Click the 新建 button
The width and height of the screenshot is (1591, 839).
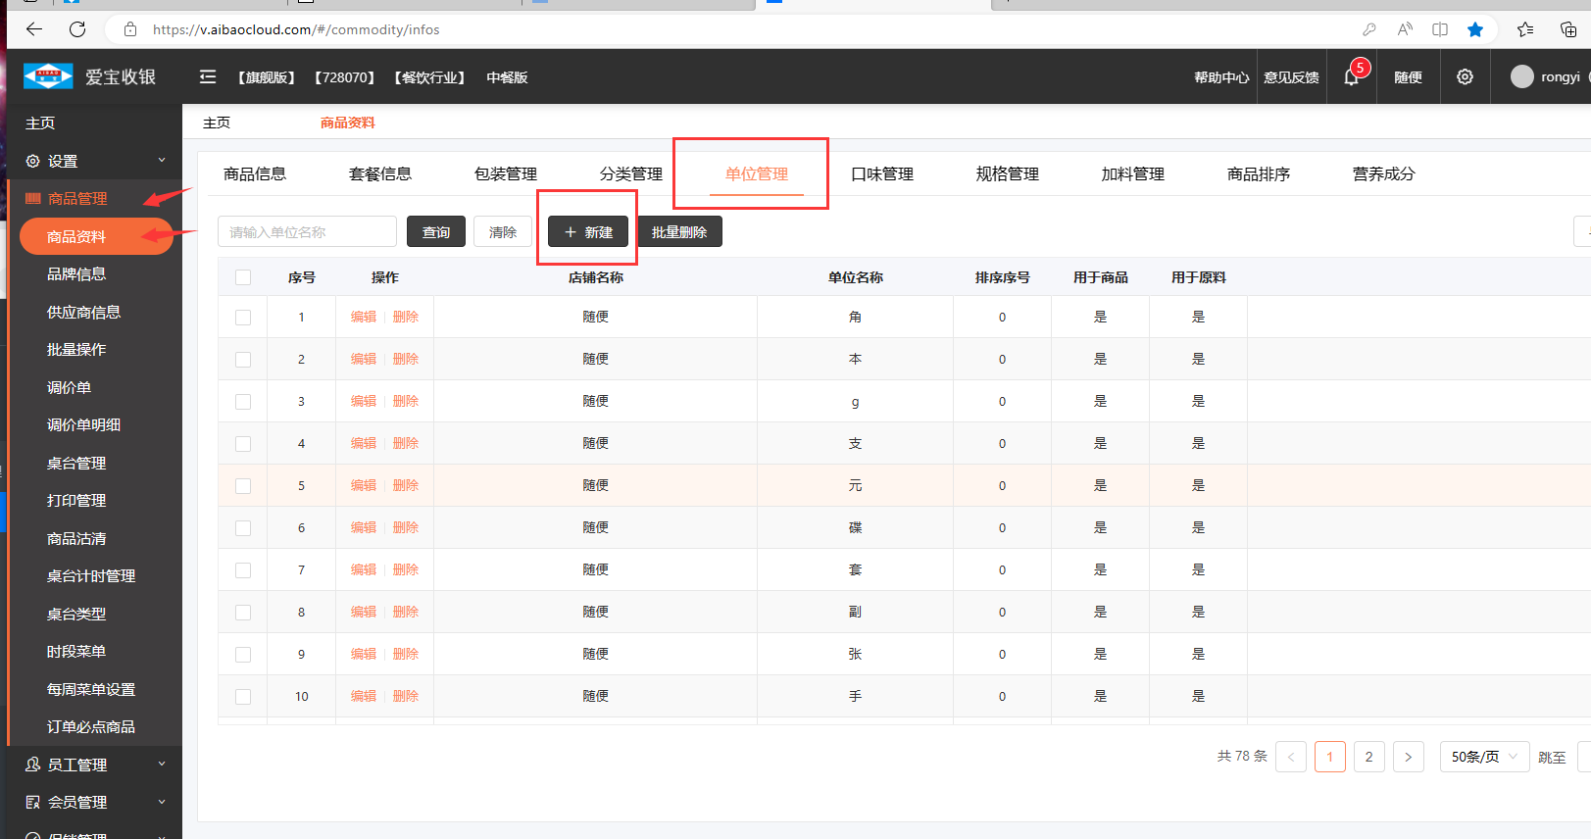[x=588, y=232]
